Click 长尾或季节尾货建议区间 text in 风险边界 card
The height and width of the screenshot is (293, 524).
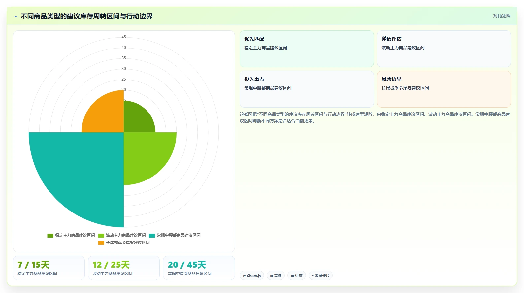coord(405,88)
